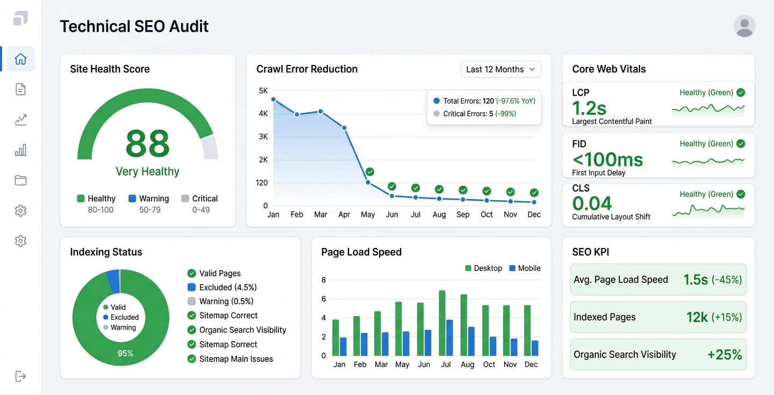Click the CLS sparkline chart

708,211
